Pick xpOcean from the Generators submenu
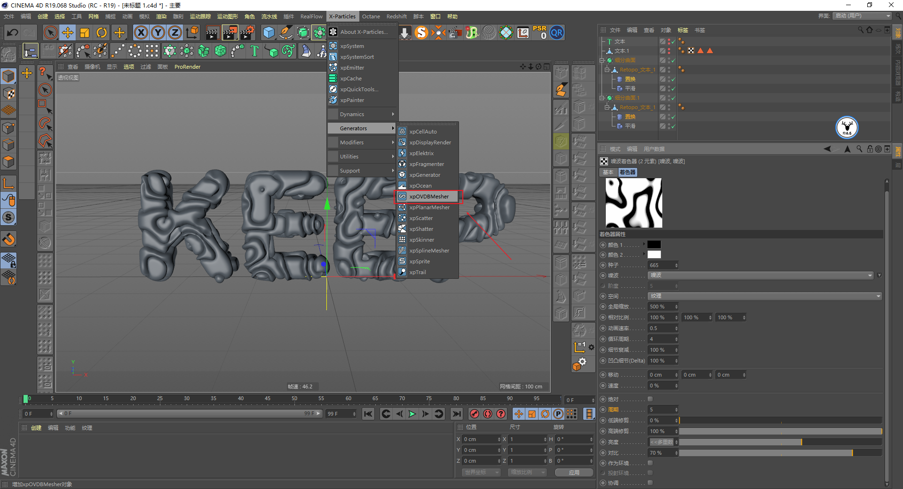This screenshot has height=489, width=903. 420,186
